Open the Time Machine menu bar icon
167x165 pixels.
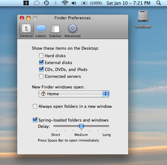tap(46, 3)
